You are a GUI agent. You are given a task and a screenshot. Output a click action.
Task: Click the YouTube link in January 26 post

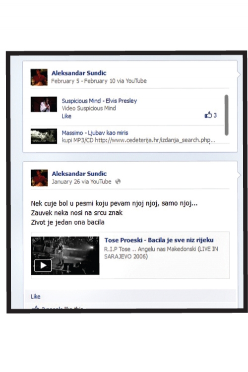101,182
